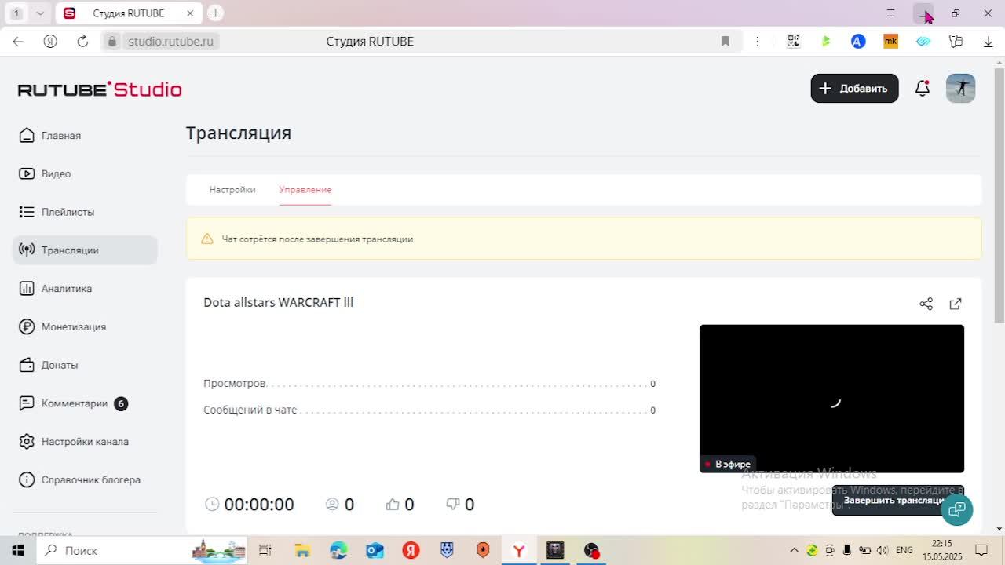Switch to the Настройки tab
This screenshot has height=565, width=1005.
pos(232,190)
